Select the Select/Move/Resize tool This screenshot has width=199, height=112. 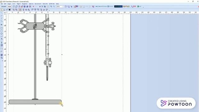point(2,10)
